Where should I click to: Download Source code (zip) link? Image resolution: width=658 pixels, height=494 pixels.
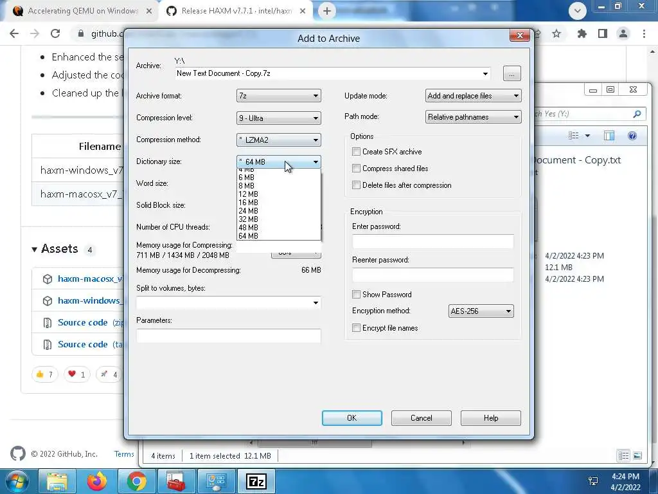[83, 323]
